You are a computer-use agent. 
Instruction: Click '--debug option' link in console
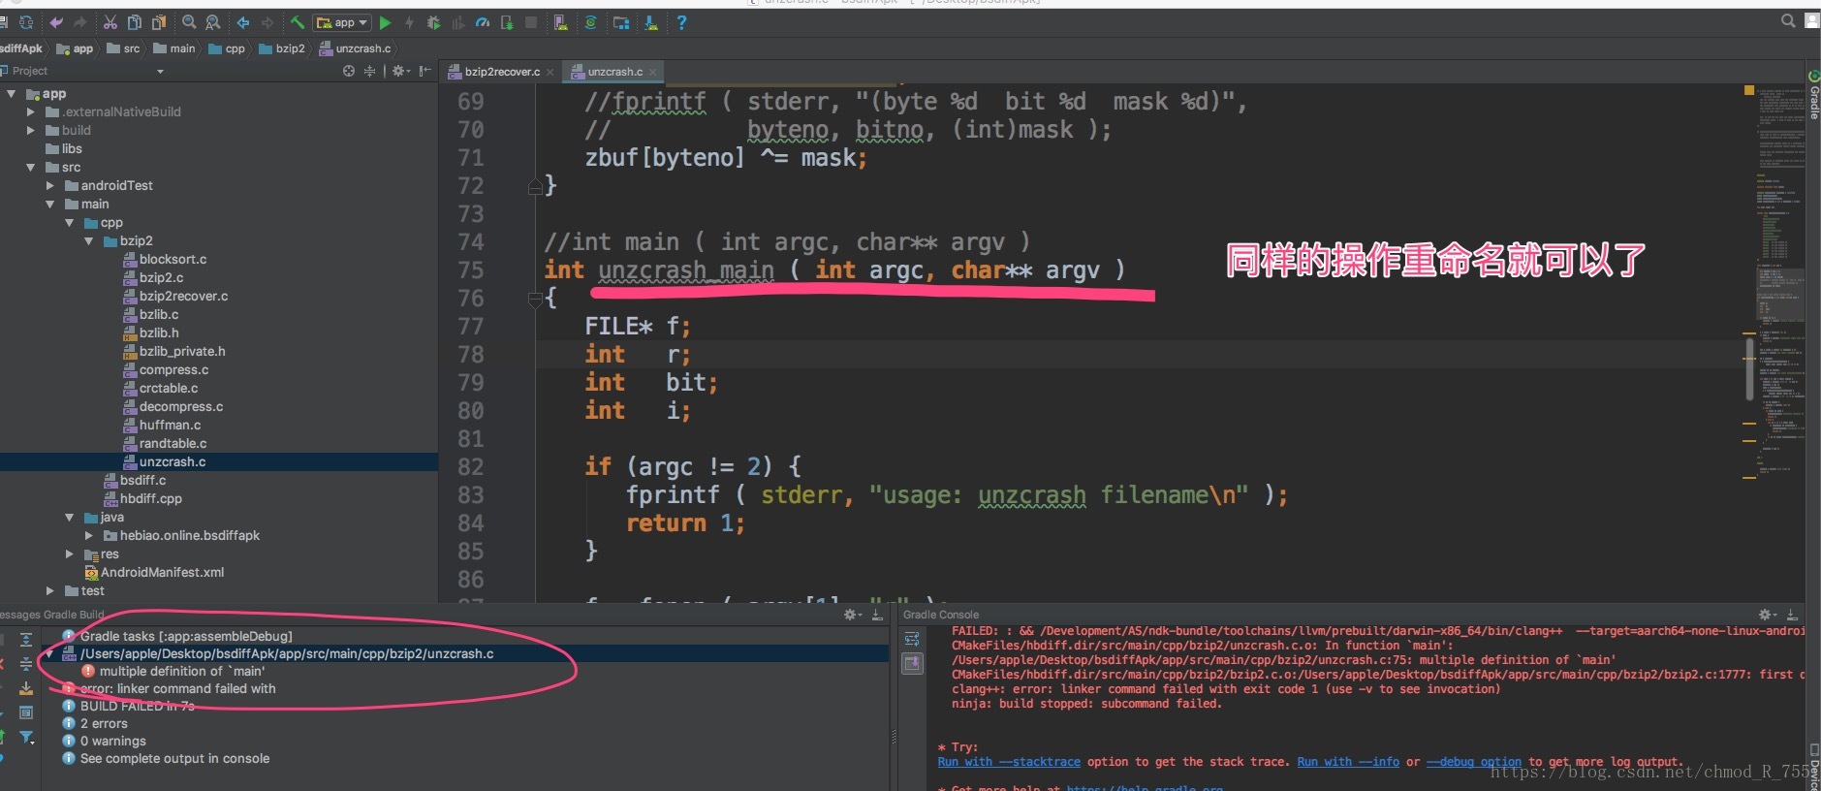point(1474,762)
